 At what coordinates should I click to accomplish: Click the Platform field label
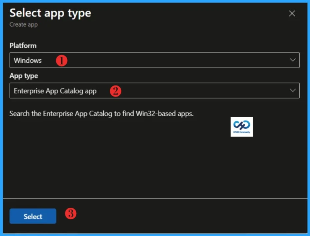23,46
